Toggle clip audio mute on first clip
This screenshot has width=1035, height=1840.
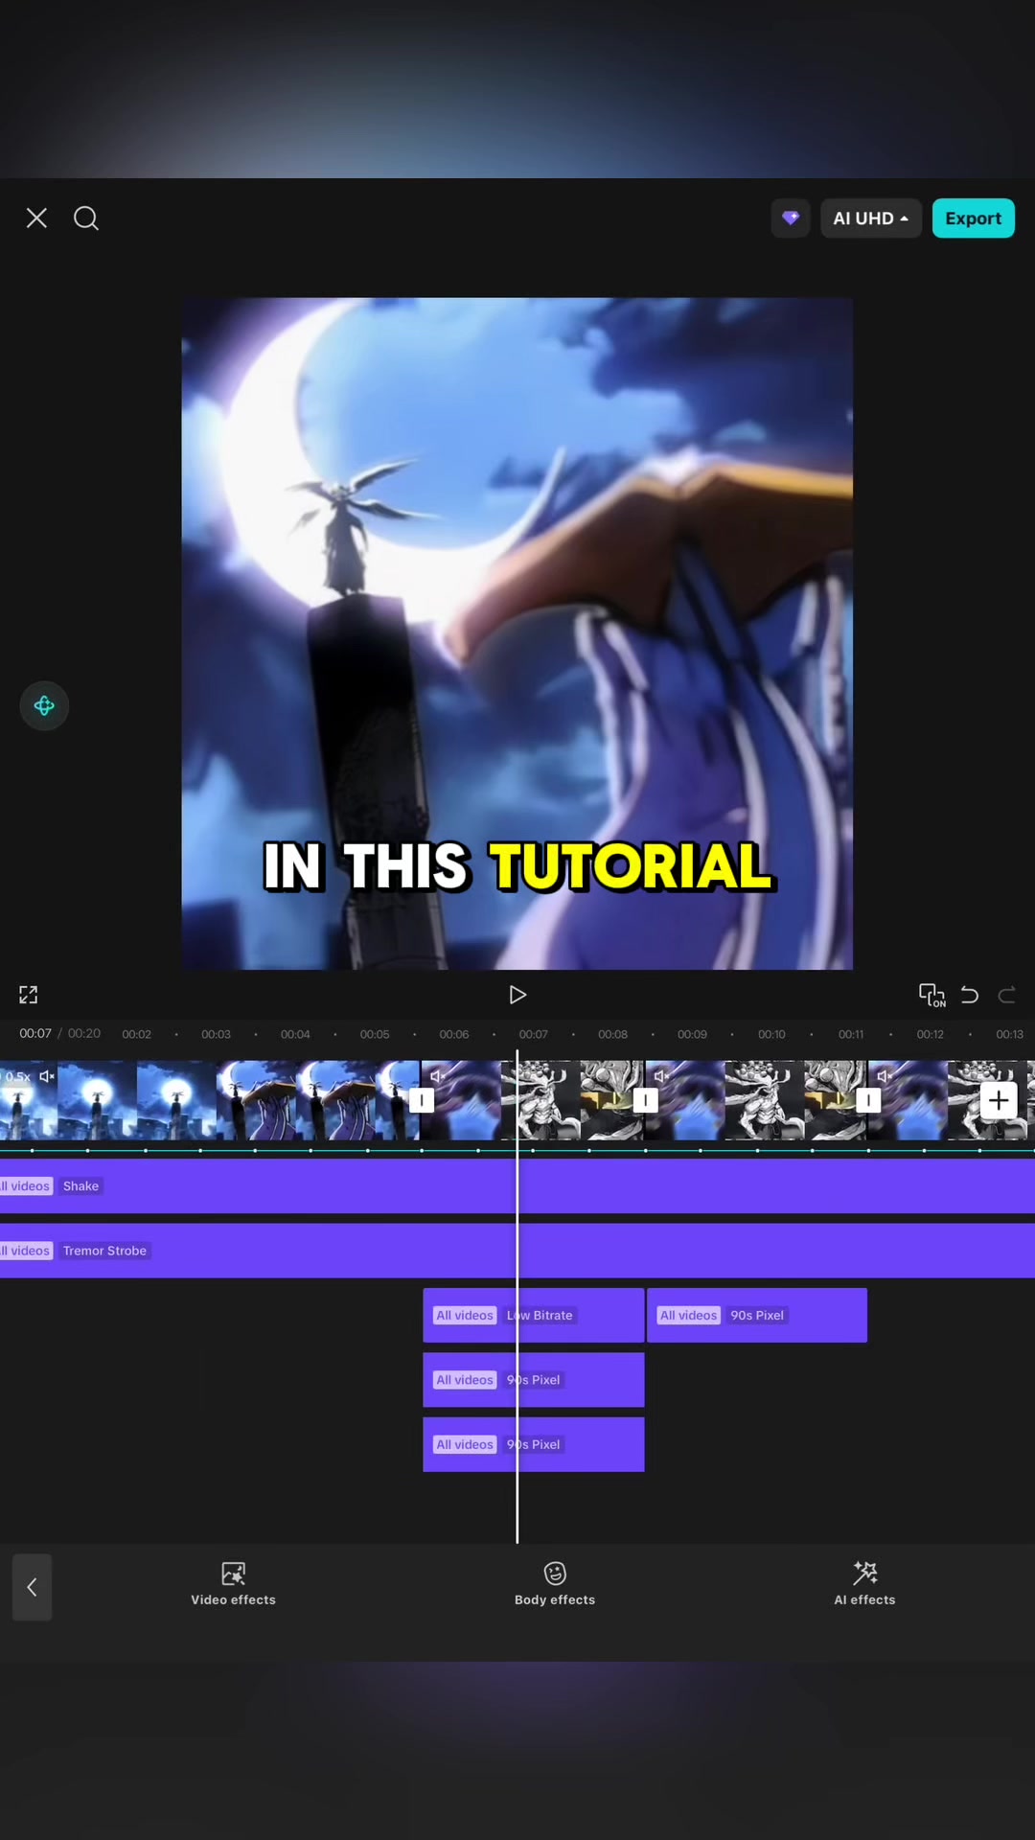tap(46, 1076)
